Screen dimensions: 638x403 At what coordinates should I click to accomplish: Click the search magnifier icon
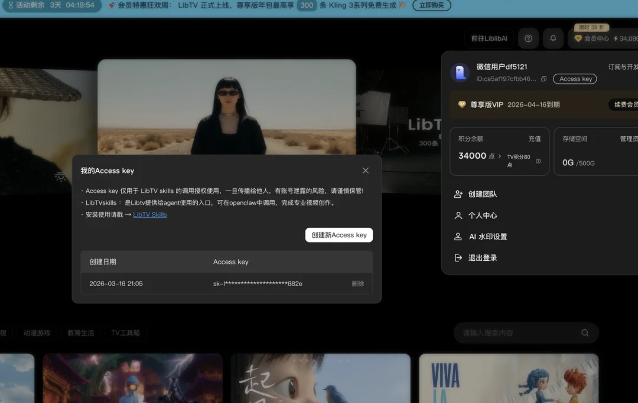coord(585,333)
